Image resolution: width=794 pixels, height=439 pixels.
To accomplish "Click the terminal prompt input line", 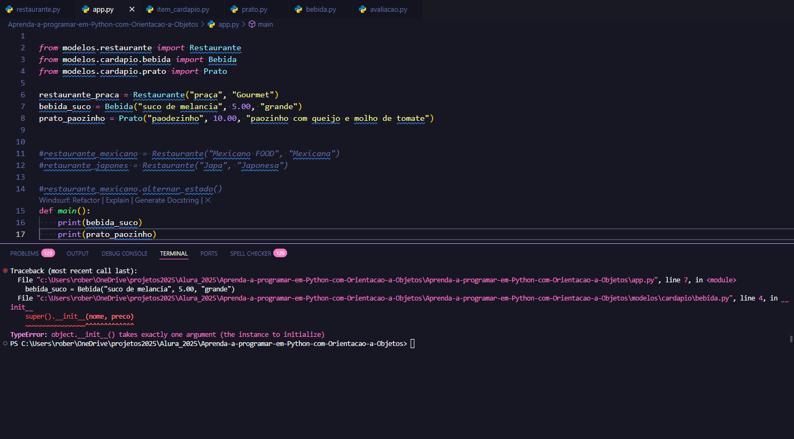I will point(212,343).
